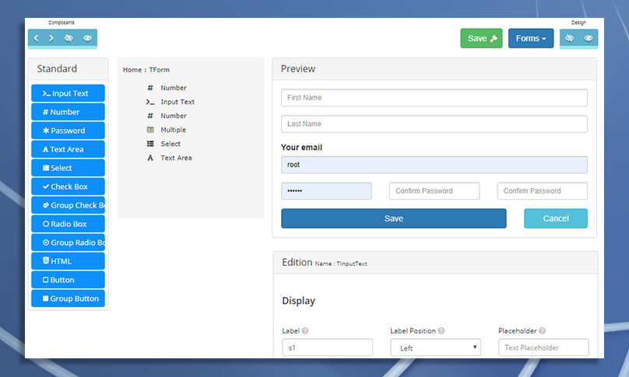Add an HTML component
629x377 pixels.
(x=68, y=261)
